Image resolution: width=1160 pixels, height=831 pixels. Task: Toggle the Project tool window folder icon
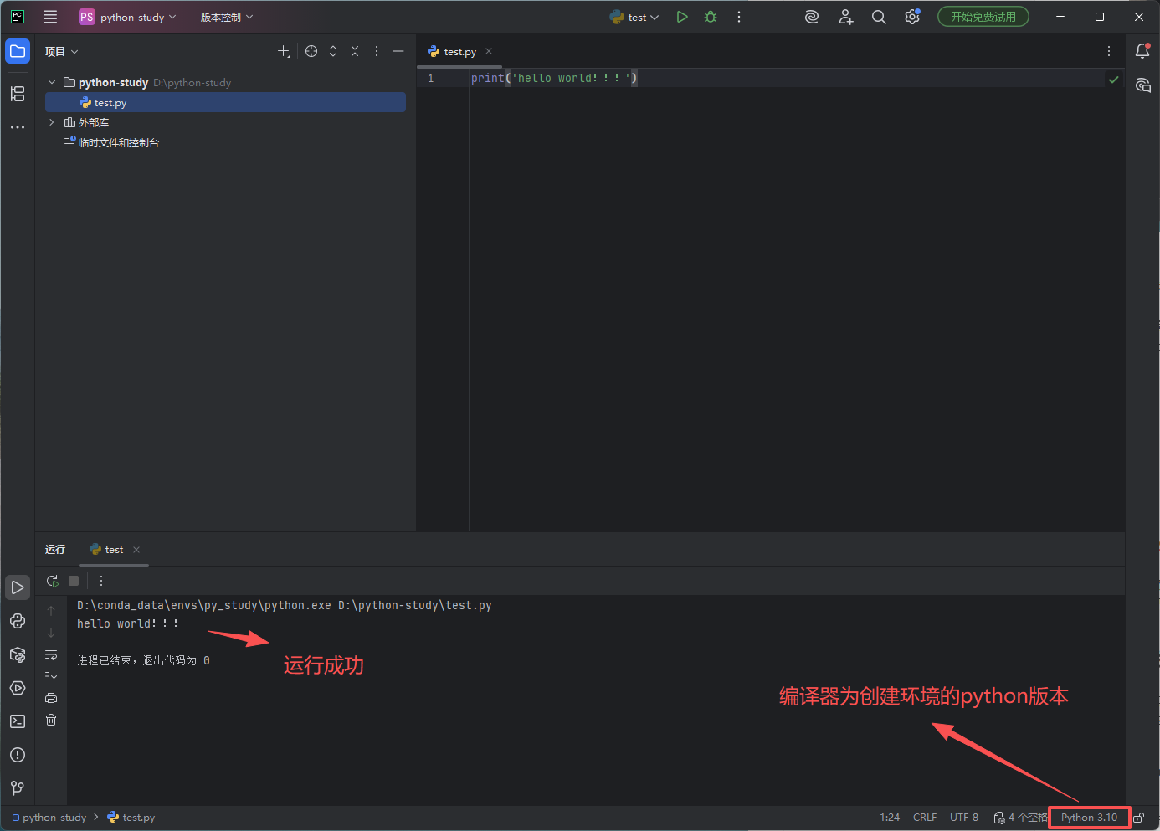coord(18,51)
